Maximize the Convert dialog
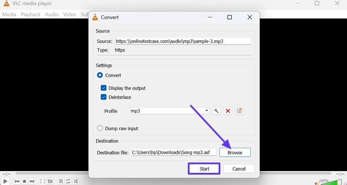Image resolution: width=347 pixels, height=185 pixels. click(x=229, y=17)
